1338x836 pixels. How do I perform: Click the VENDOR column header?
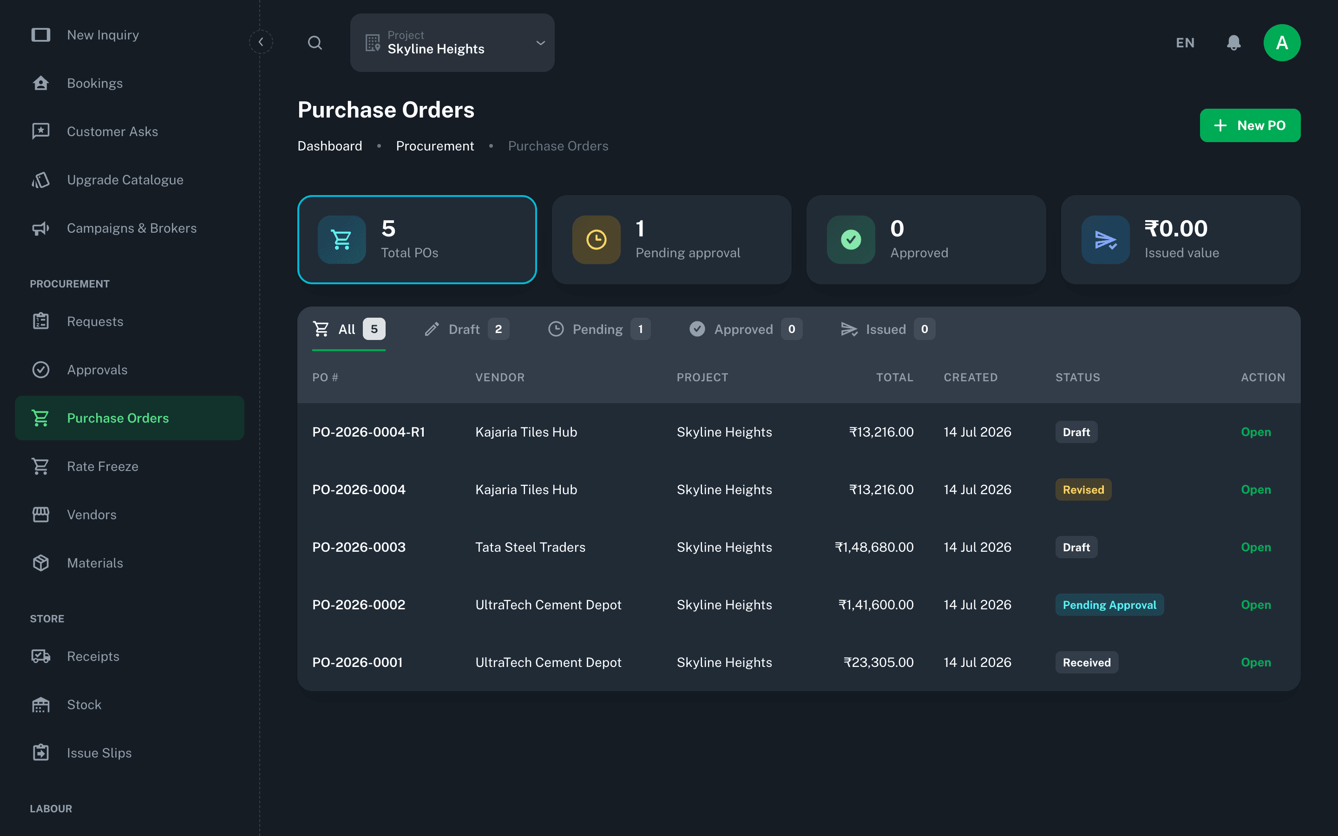pyautogui.click(x=500, y=377)
